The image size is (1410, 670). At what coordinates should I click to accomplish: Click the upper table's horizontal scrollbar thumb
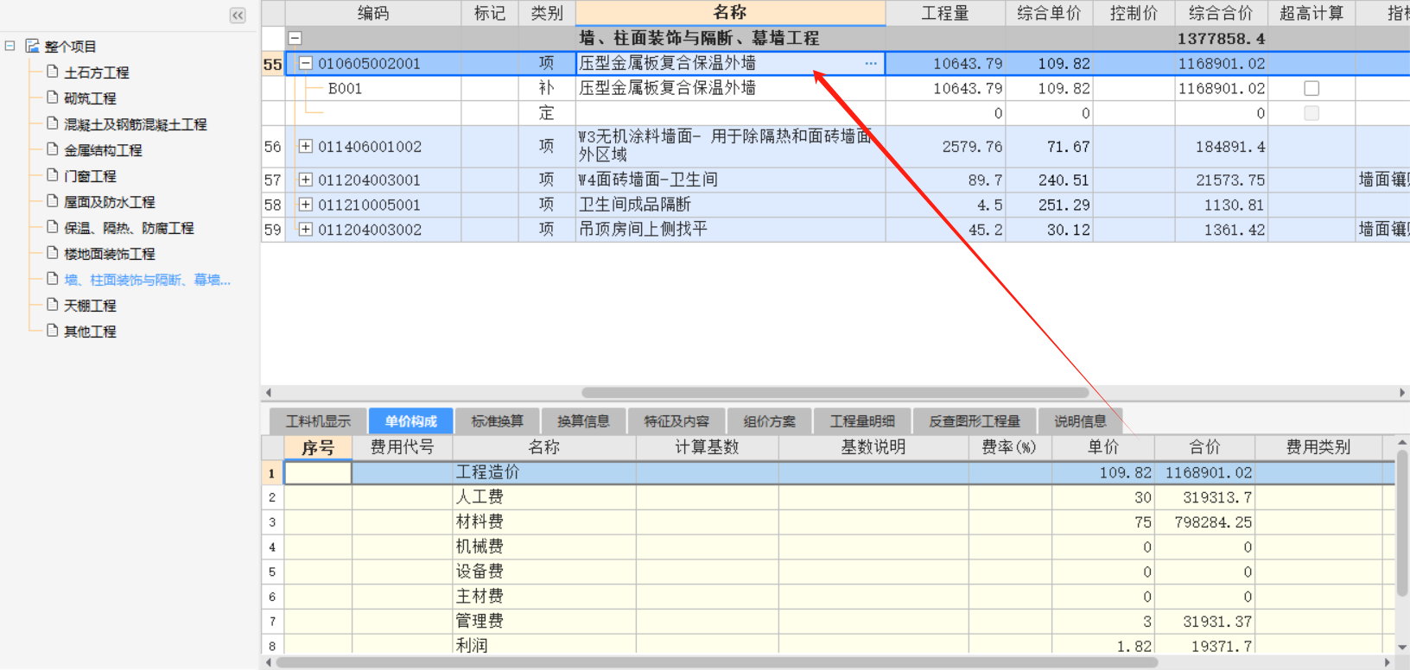coord(835,392)
